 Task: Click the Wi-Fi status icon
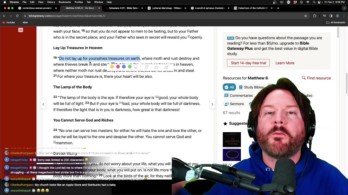tap(308, 2)
